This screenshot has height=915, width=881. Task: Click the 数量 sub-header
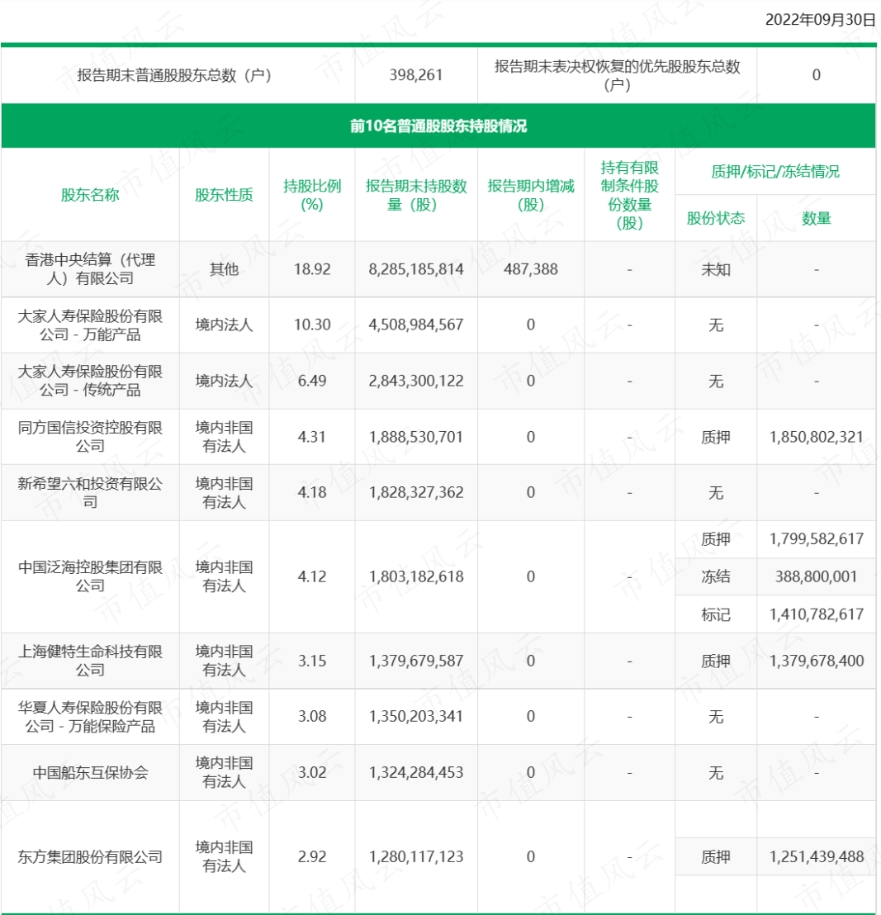pyautogui.click(x=817, y=218)
